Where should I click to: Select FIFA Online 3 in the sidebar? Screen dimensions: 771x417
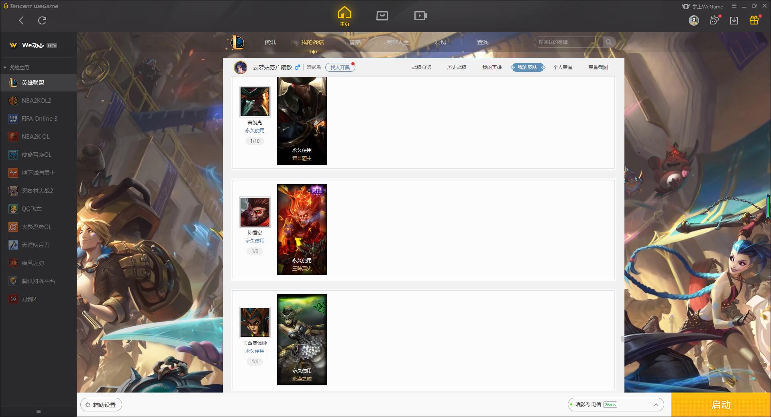coord(38,119)
